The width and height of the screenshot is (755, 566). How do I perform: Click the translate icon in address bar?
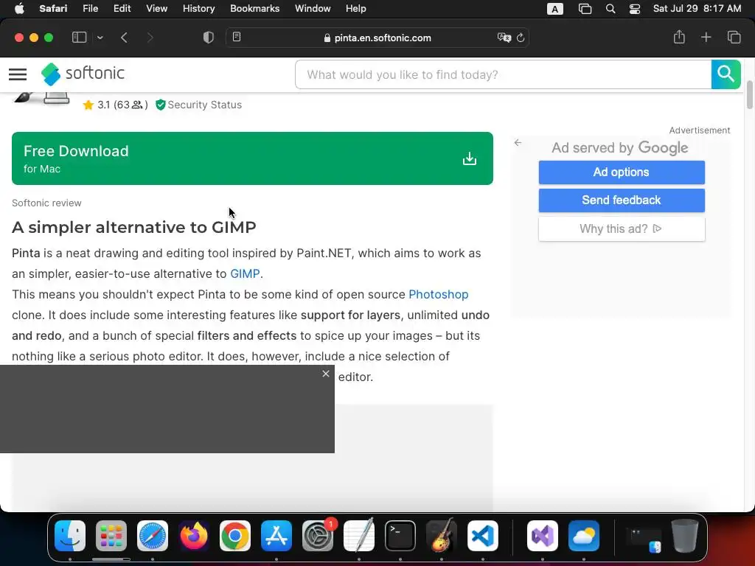(504, 38)
